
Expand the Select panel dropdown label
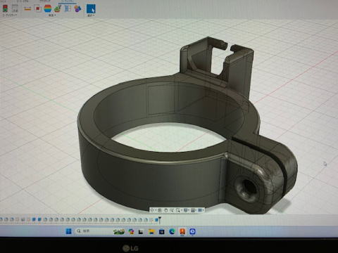[x=91, y=15]
